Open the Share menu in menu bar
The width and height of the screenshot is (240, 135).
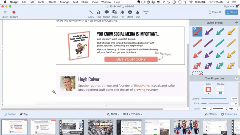(85, 2)
